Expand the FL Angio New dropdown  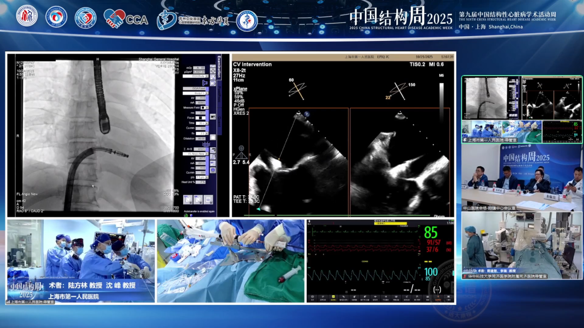tap(195, 153)
